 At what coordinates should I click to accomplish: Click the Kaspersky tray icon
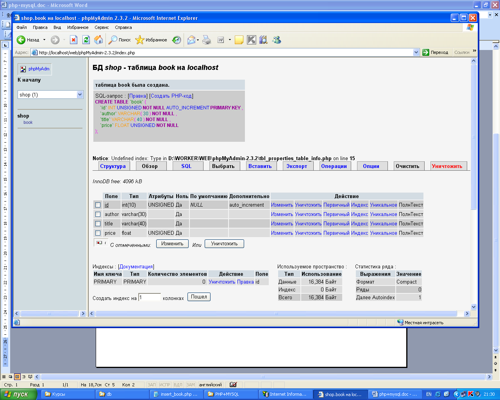point(471,394)
